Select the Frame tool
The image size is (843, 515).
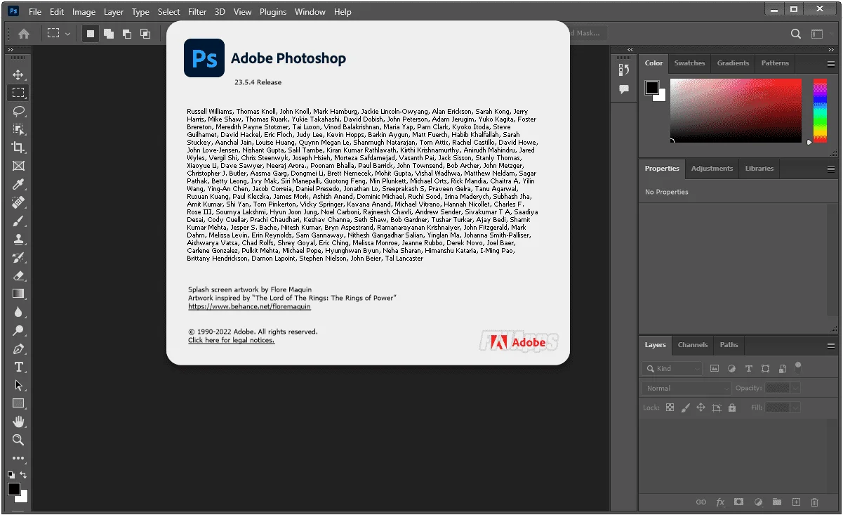pyautogui.click(x=18, y=166)
